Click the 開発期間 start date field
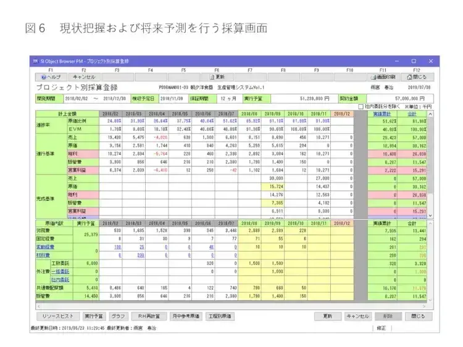 [x=77, y=99]
